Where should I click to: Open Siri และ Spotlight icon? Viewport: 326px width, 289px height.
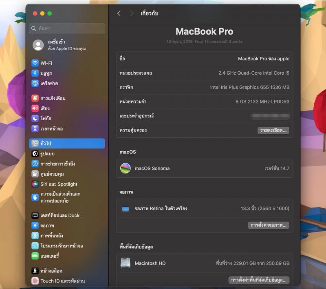coord(35,184)
